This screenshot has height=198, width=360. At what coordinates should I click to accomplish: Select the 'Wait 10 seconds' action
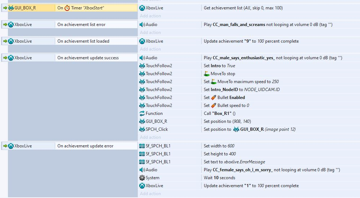(x=219, y=178)
